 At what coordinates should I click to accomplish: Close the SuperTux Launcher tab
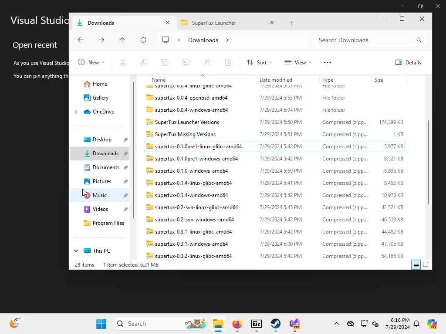(272, 23)
